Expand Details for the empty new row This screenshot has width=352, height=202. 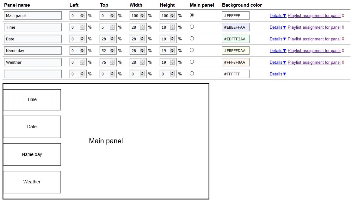[x=278, y=74]
